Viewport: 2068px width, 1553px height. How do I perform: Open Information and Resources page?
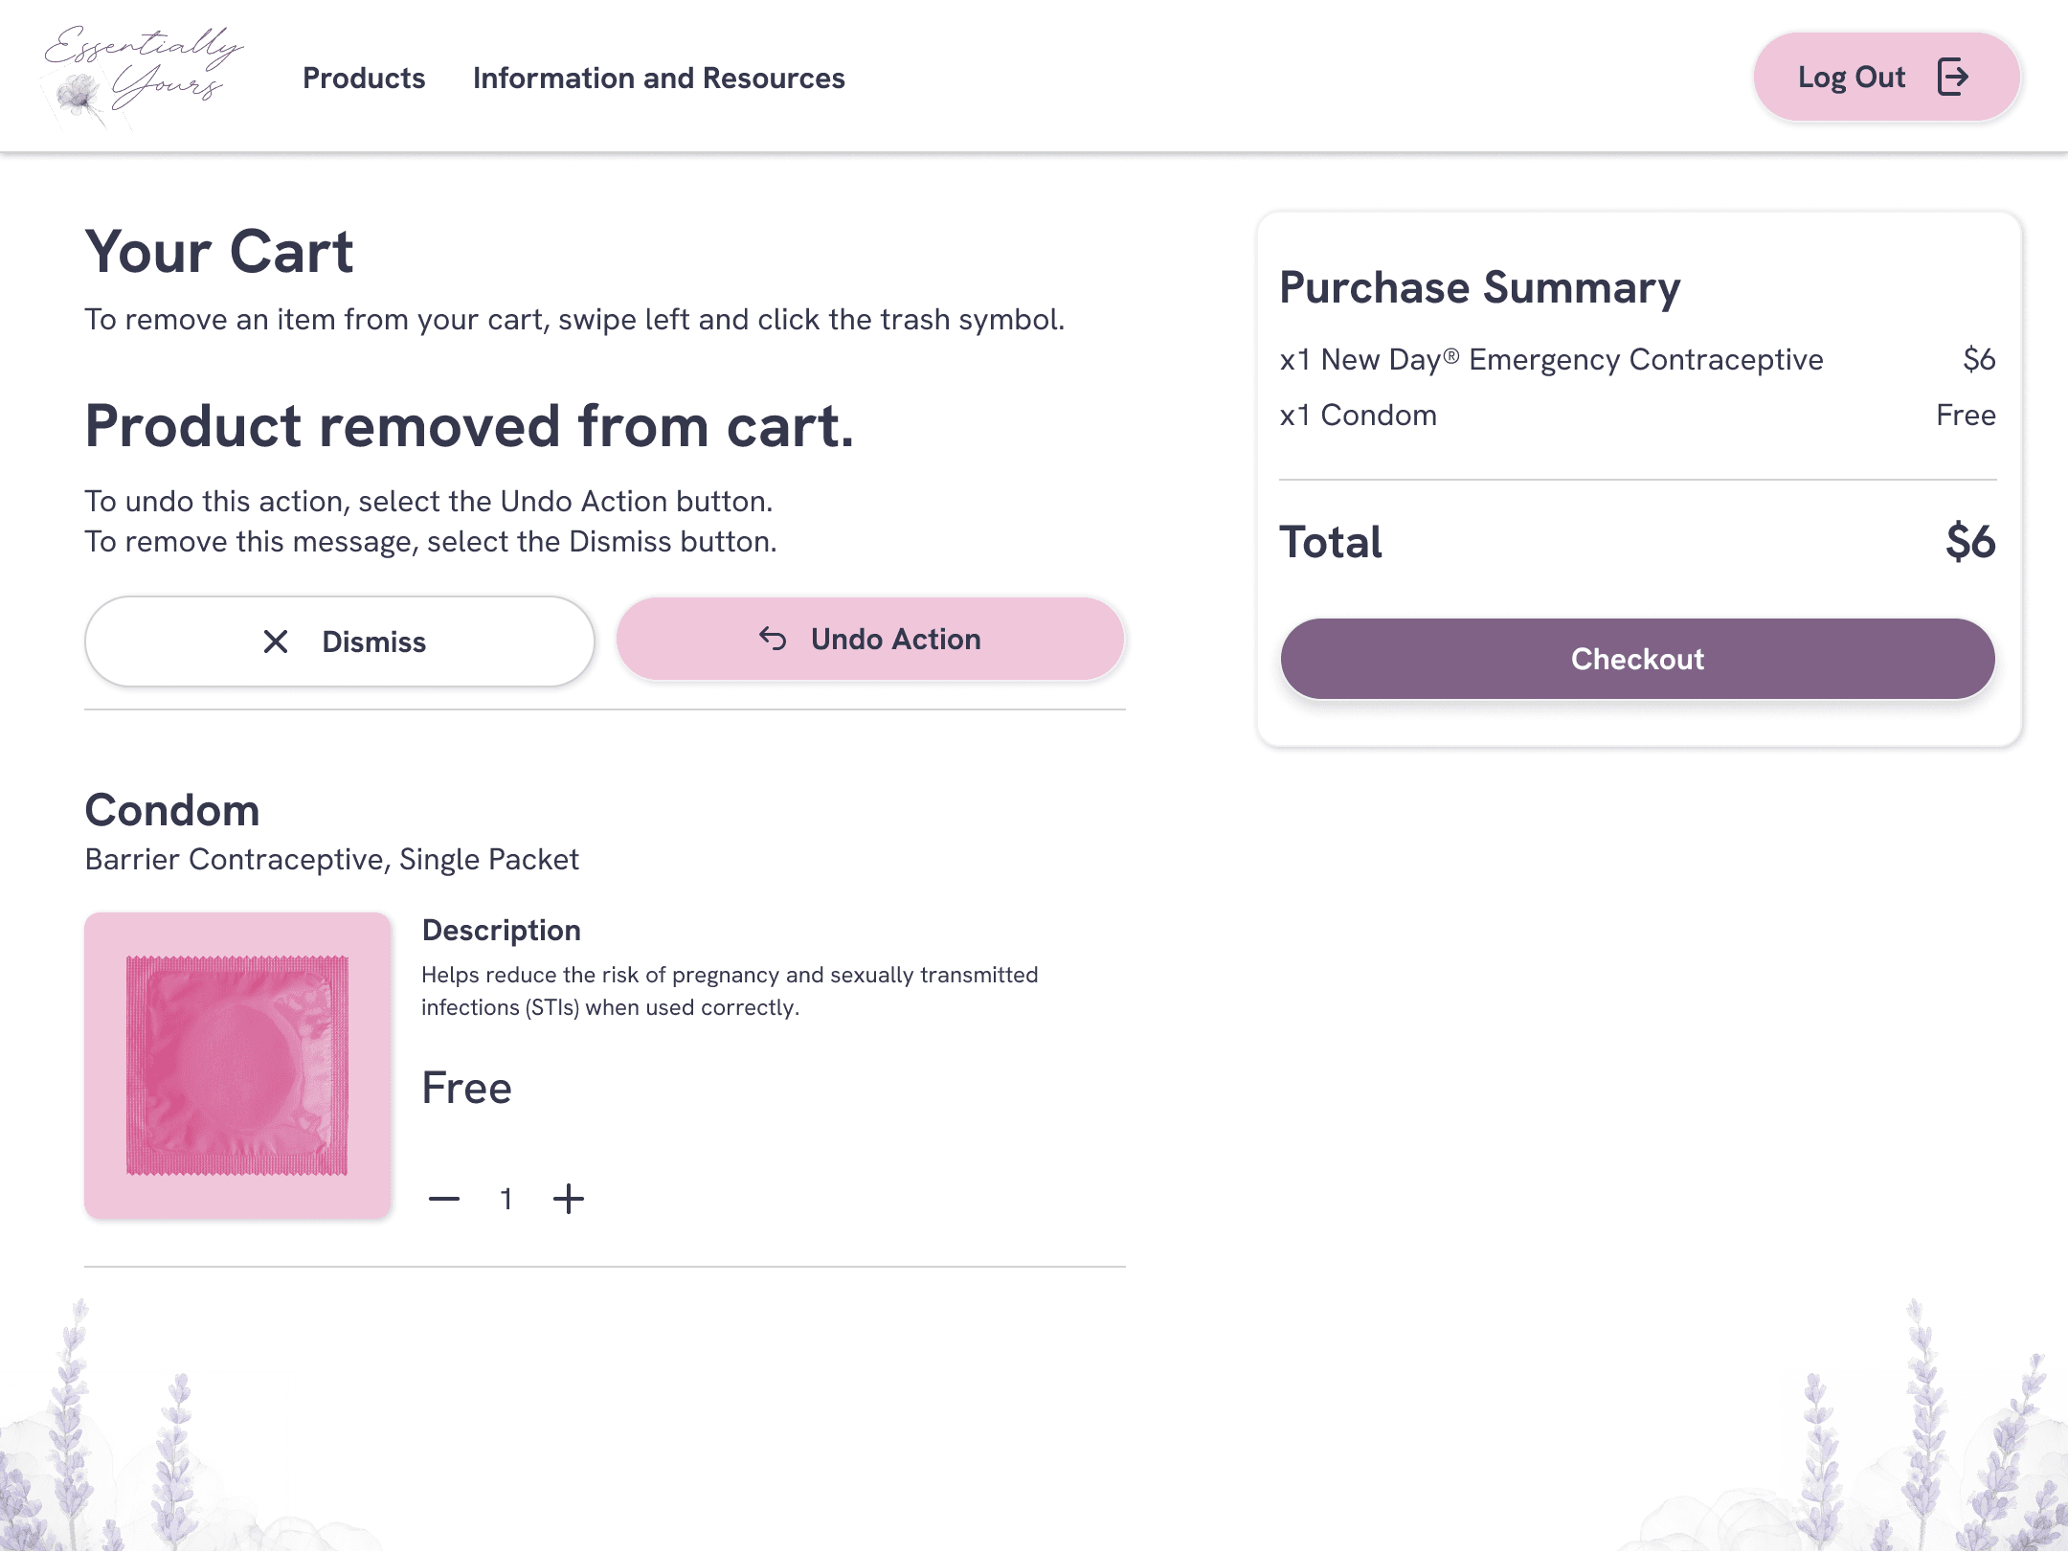(659, 78)
